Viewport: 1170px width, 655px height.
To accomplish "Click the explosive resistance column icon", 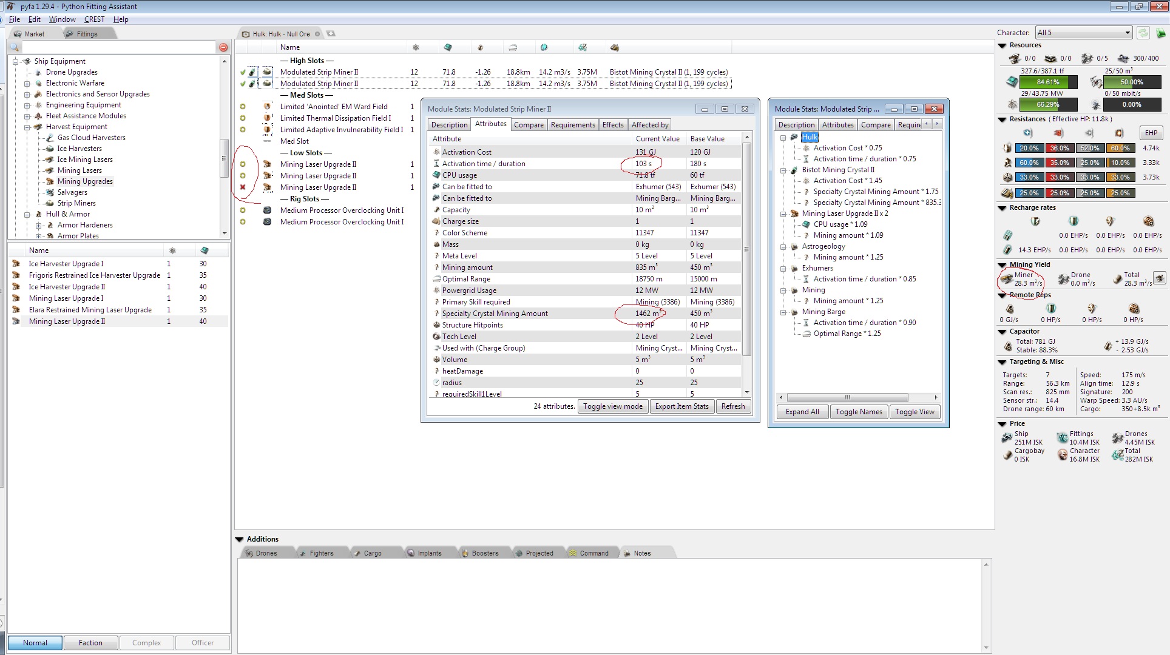I will tap(1119, 133).
